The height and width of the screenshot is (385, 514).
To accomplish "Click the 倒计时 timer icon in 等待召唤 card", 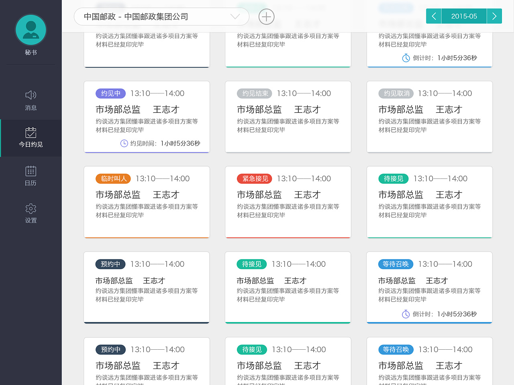I will (406, 314).
